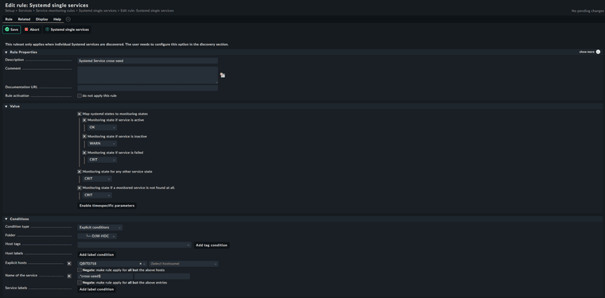Open the Explicit conditions dropdown
Viewport: 605px width, 298px height.
coord(100,227)
